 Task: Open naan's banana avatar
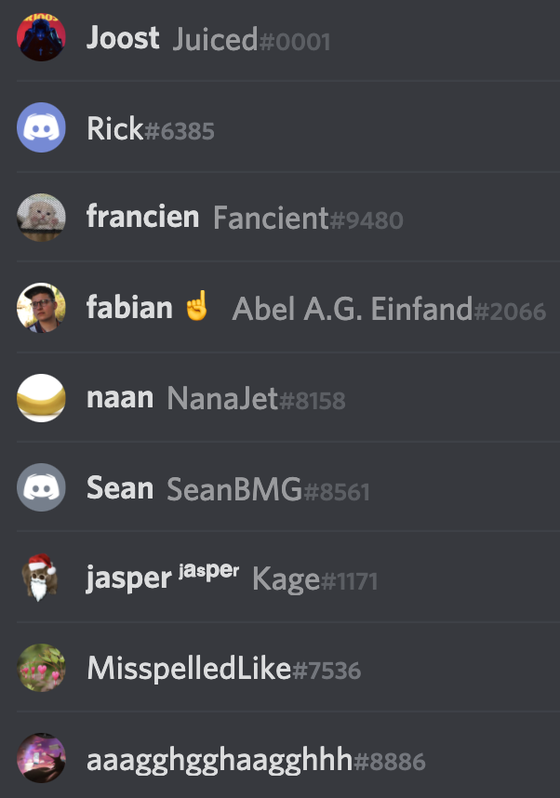(41, 397)
